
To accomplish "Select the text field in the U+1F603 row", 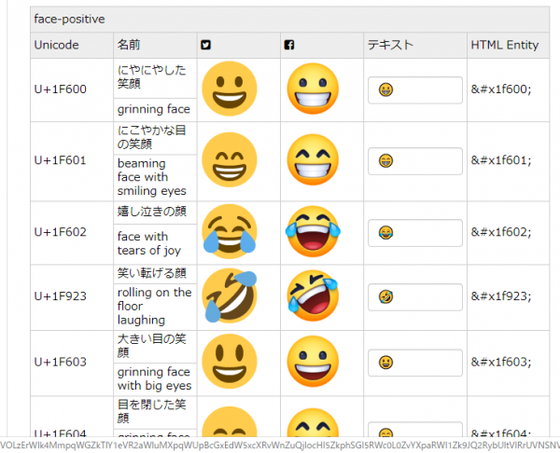I will click(x=415, y=363).
